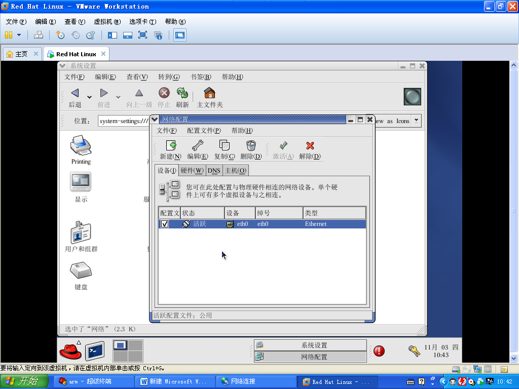519x389 pixels.
Task: Click VMware scrollbar up arrow
Action: point(514,65)
